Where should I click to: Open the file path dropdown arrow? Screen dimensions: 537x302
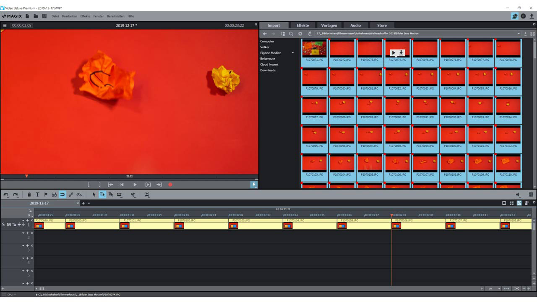coord(519,34)
